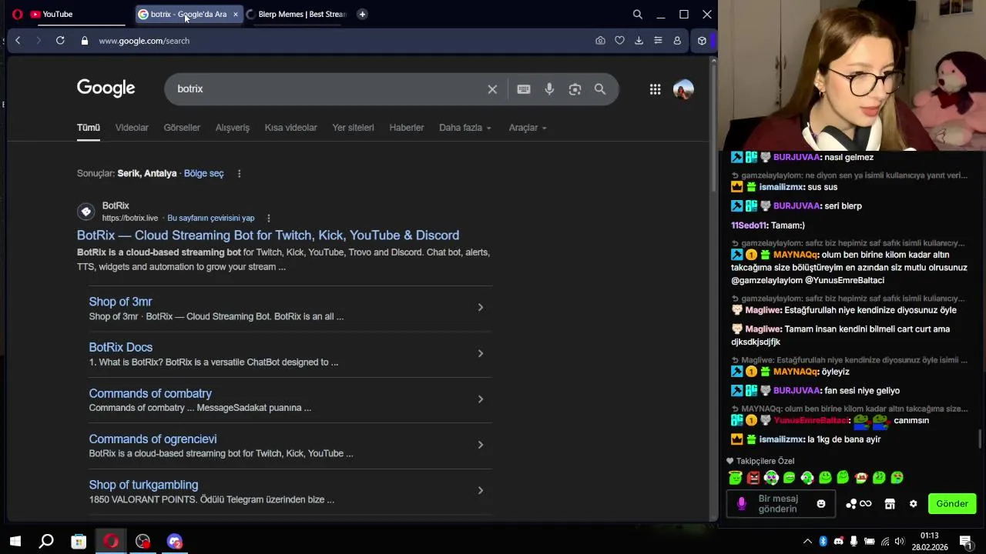This screenshot has width=986, height=554.
Task: Submit search with magnifier icon
Action: [600, 89]
